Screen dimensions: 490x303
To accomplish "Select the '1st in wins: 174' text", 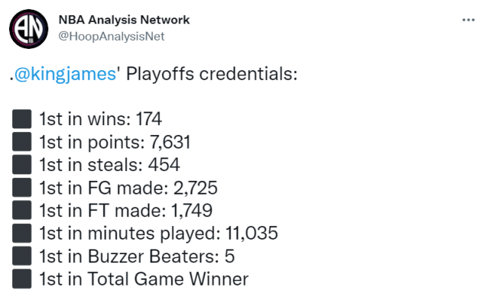I will pyautogui.click(x=101, y=119).
